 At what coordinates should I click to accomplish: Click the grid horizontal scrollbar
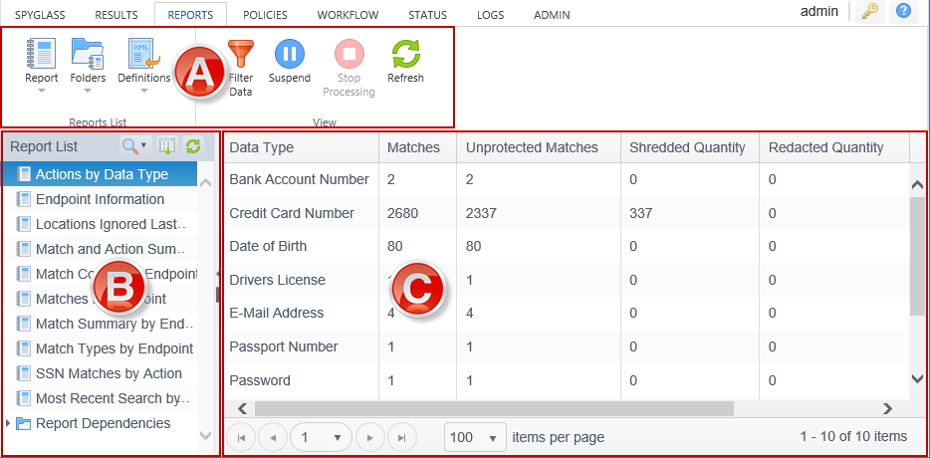coord(493,408)
